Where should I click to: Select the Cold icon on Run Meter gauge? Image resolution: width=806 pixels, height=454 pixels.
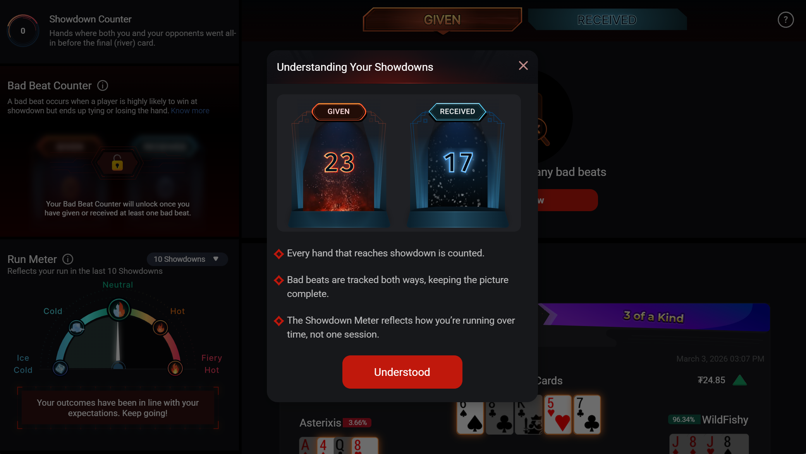(77, 328)
